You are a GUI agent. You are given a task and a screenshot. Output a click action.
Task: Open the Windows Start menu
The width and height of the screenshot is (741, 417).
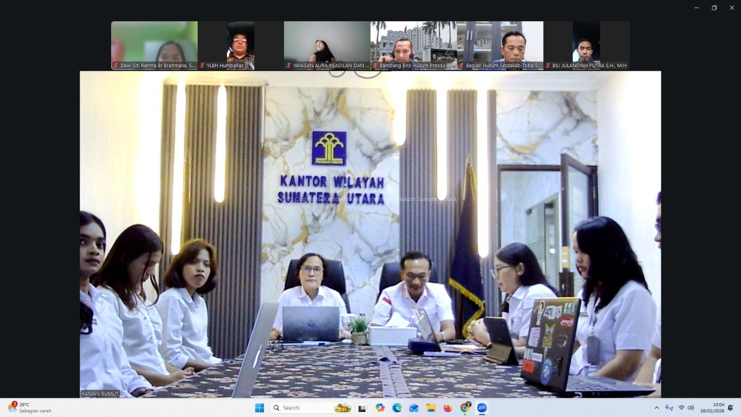point(259,408)
